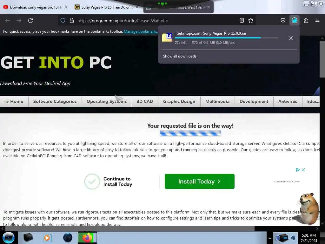Click Continue to Install Today text

118,181
